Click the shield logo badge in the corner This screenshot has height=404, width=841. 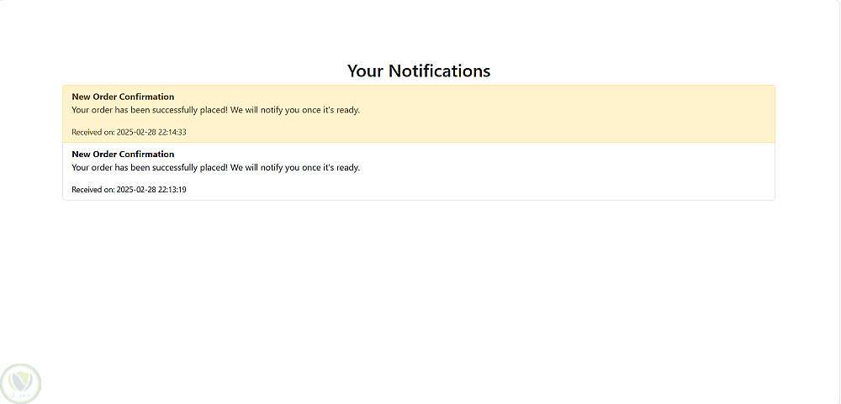pyautogui.click(x=21, y=383)
